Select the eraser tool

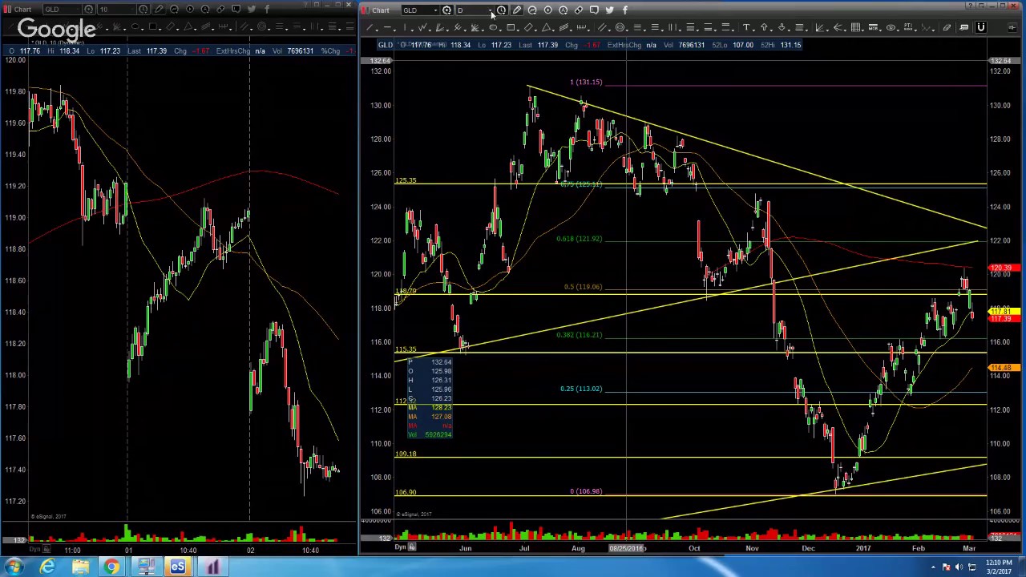tap(946, 27)
